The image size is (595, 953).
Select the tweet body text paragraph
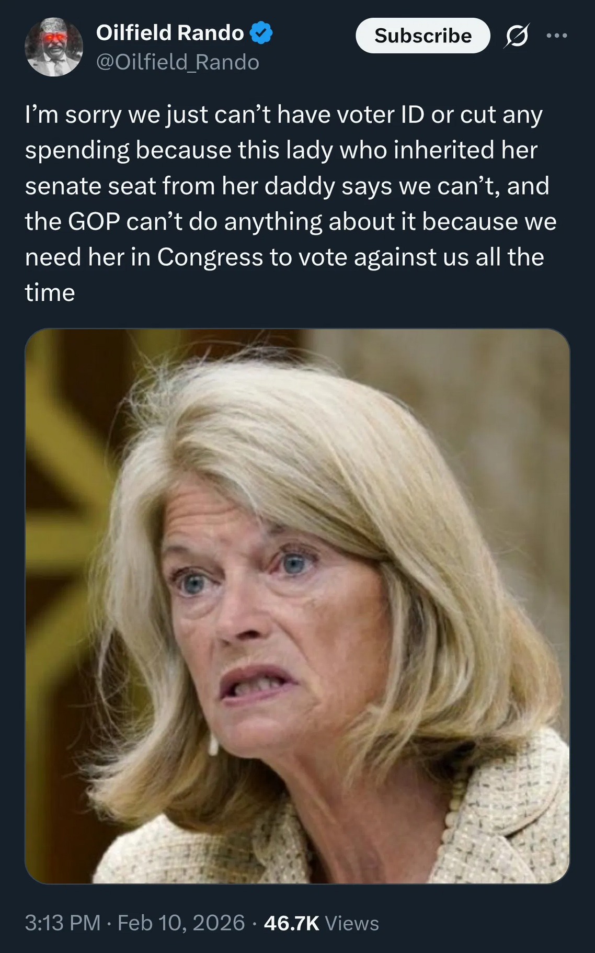pyautogui.click(x=291, y=203)
